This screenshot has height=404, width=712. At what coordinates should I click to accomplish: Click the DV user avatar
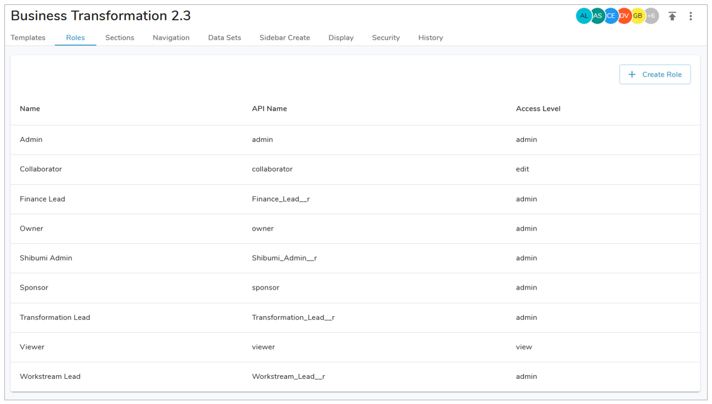[x=624, y=16]
